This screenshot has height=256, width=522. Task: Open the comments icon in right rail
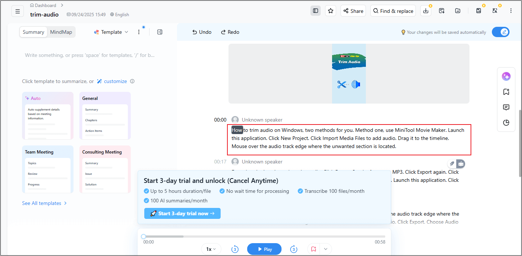pos(506,107)
